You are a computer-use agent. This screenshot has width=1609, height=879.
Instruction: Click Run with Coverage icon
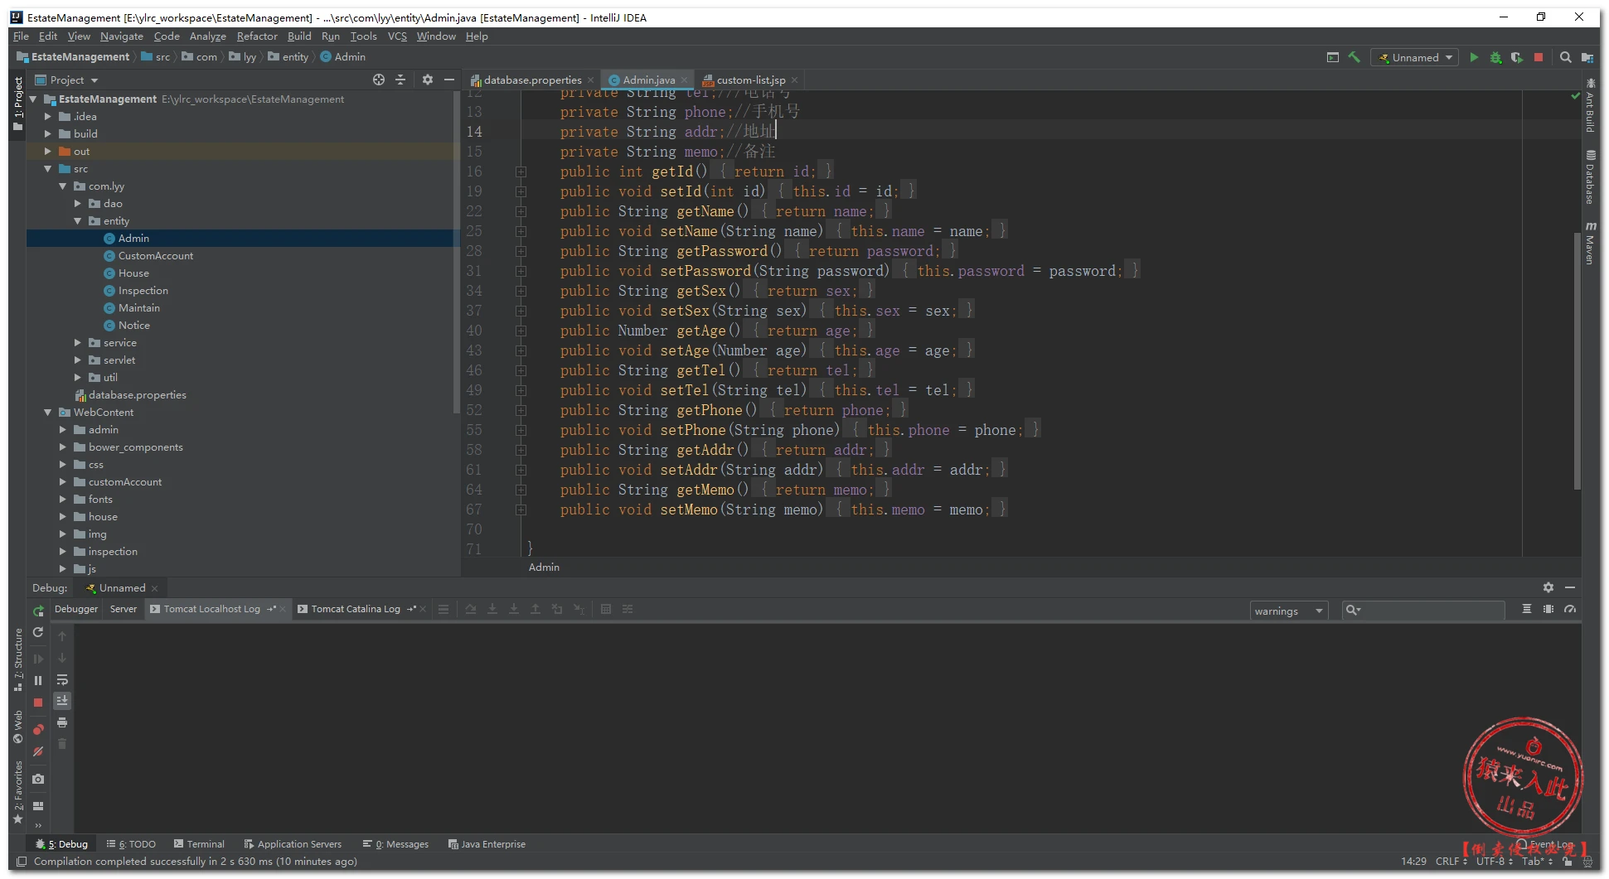click(1516, 57)
